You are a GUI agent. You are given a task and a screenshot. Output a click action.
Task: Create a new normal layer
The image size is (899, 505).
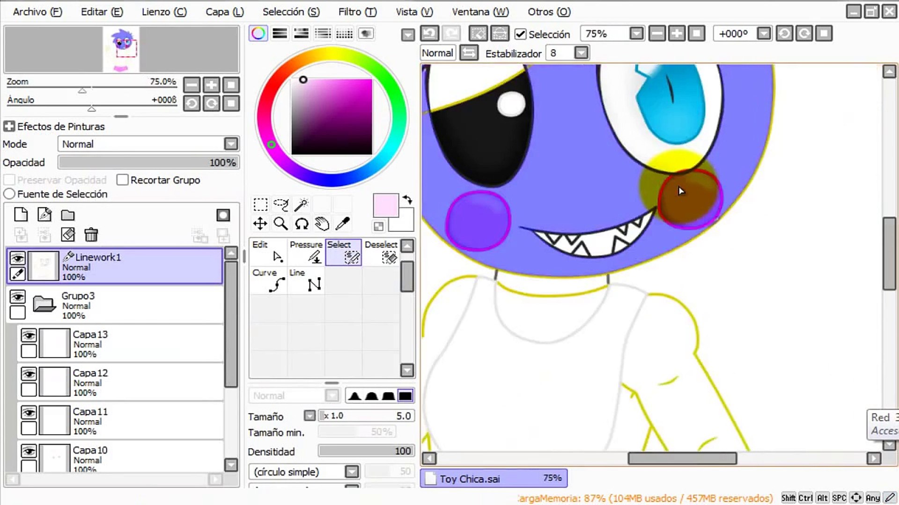[x=21, y=215]
